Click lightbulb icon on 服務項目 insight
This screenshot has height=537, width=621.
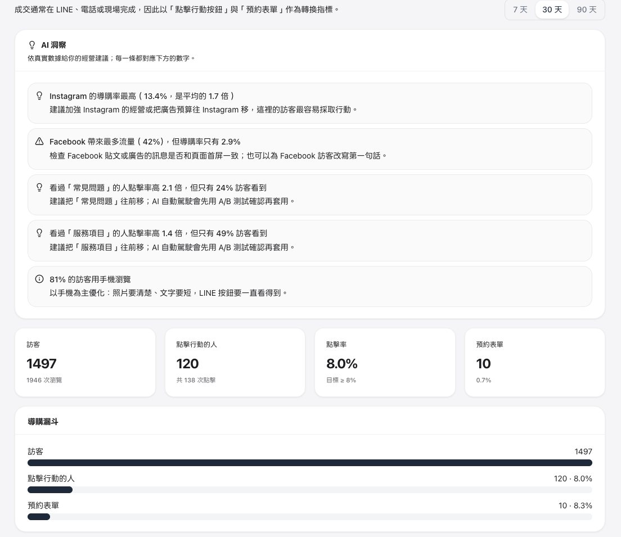pyautogui.click(x=39, y=233)
